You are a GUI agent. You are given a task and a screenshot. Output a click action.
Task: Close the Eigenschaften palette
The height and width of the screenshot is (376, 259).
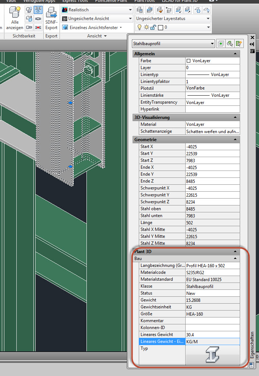(x=252, y=37)
